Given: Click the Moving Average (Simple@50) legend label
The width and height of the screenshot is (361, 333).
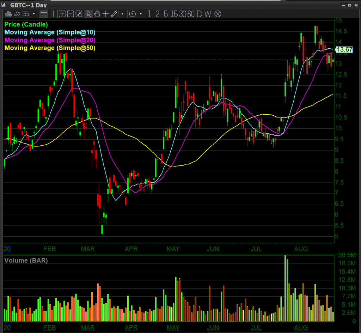Looking at the screenshot, I should click(x=50, y=48).
